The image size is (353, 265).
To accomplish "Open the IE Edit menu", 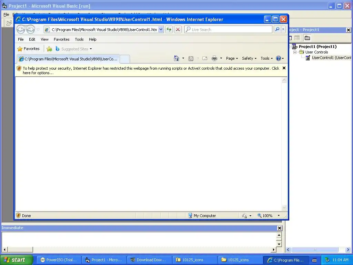I will 32,39.
